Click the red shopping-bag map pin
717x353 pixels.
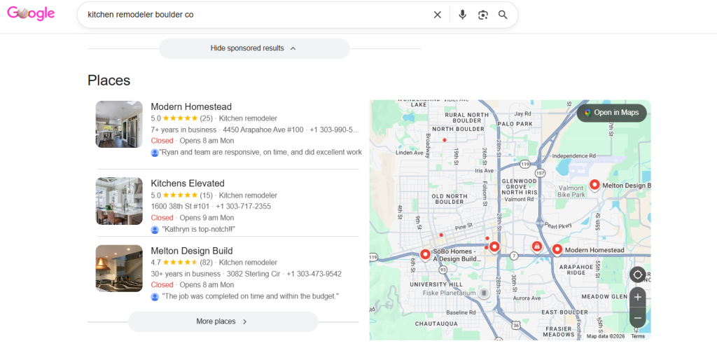[537, 247]
